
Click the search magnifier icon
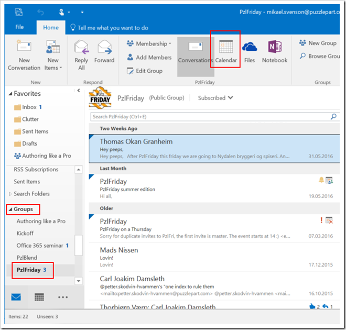point(333,116)
